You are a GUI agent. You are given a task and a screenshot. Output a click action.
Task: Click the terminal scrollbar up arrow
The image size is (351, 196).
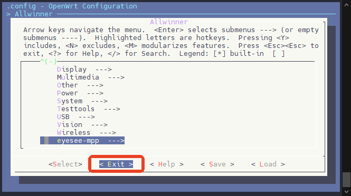347,5
